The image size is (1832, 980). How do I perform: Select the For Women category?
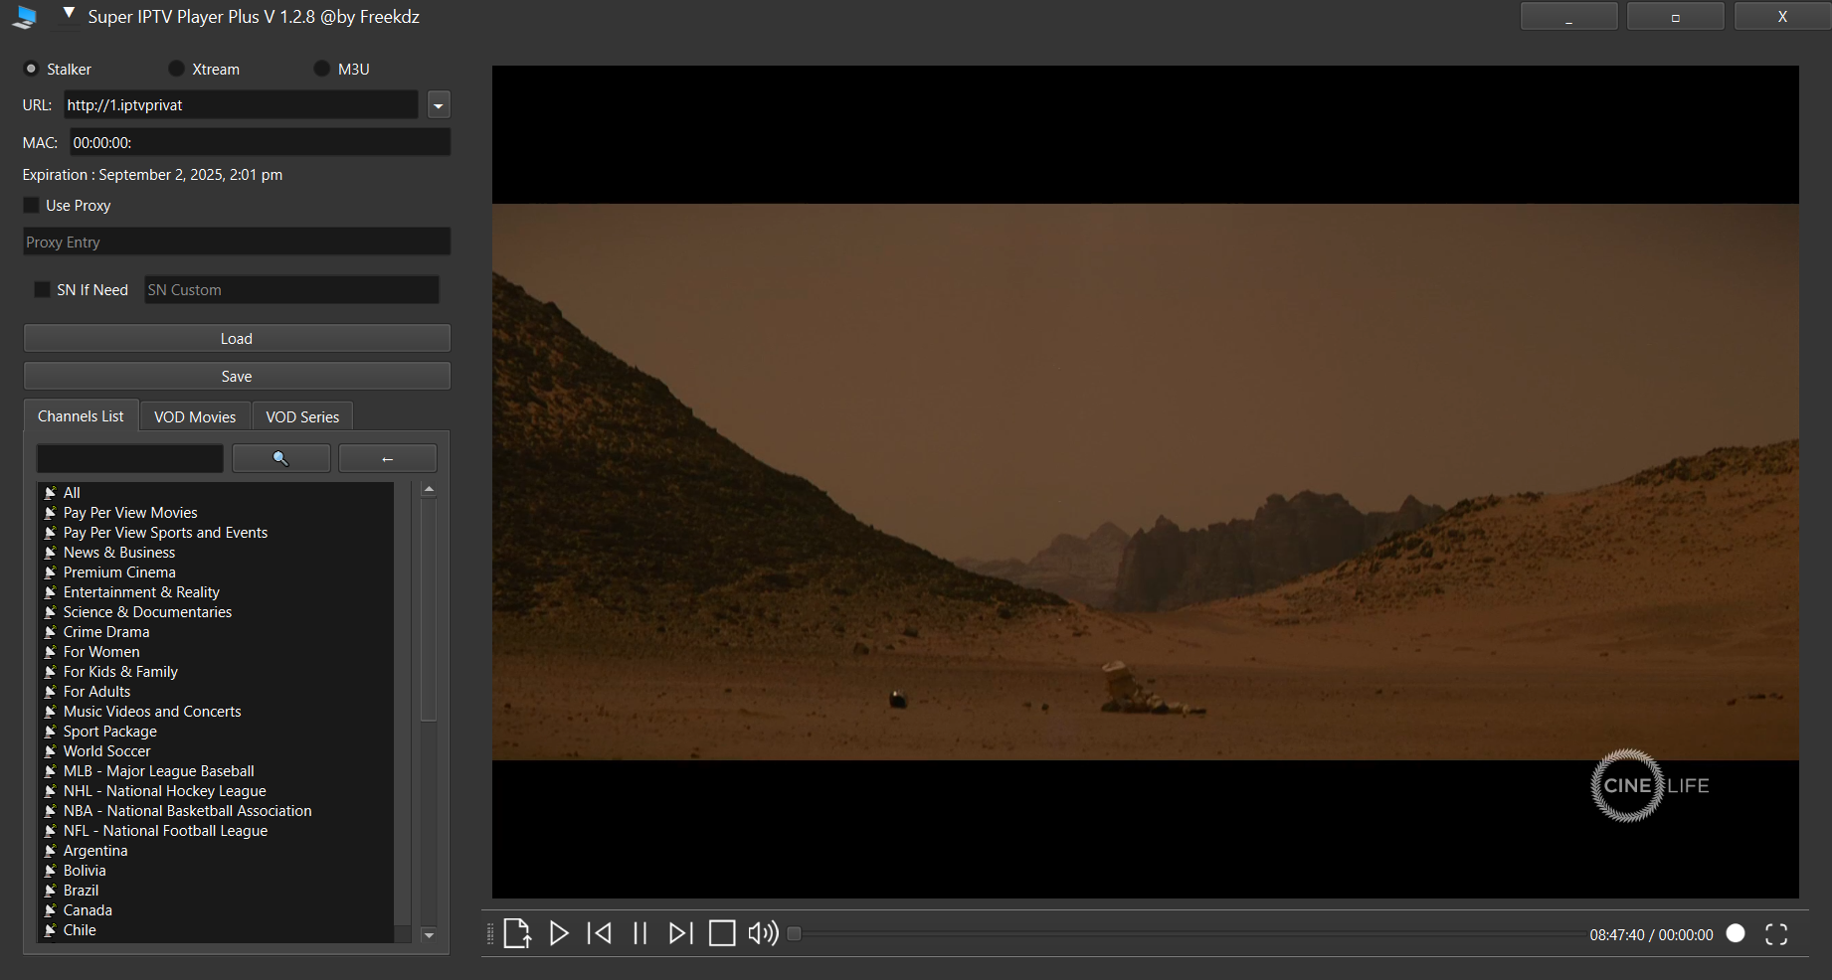click(216, 652)
